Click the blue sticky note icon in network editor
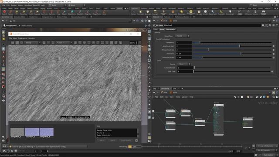Viewport: 279px width, 157px height. pyautogui.click(x=264, y=97)
